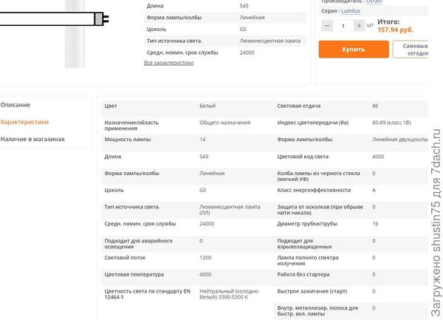
Task: Open the Наличие в магазинах tab
Action: pos(32,139)
